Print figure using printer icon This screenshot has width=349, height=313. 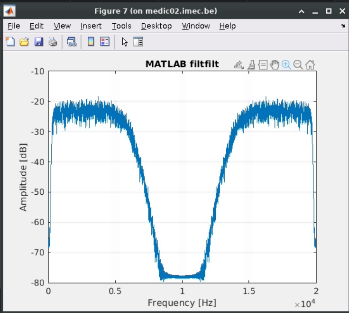pos(53,42)
